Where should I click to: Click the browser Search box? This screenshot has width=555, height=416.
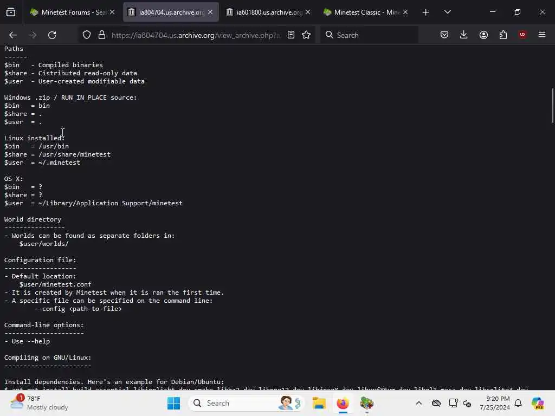click(x=369, y=35)
